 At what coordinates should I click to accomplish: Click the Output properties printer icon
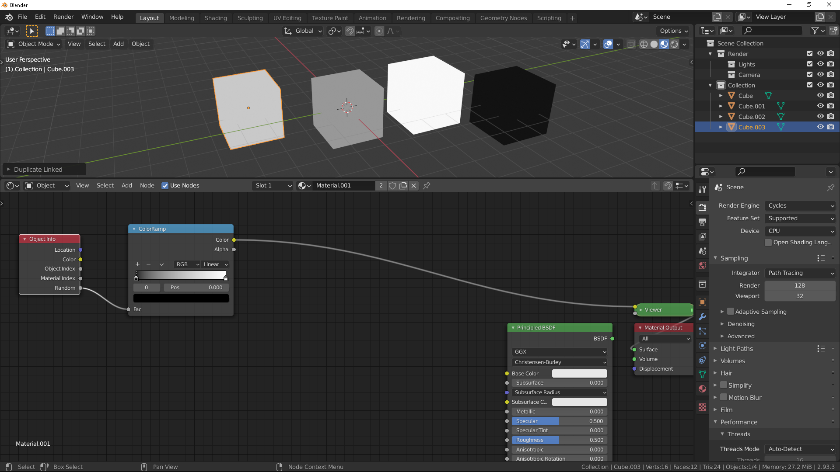click(x=702, y=222)
